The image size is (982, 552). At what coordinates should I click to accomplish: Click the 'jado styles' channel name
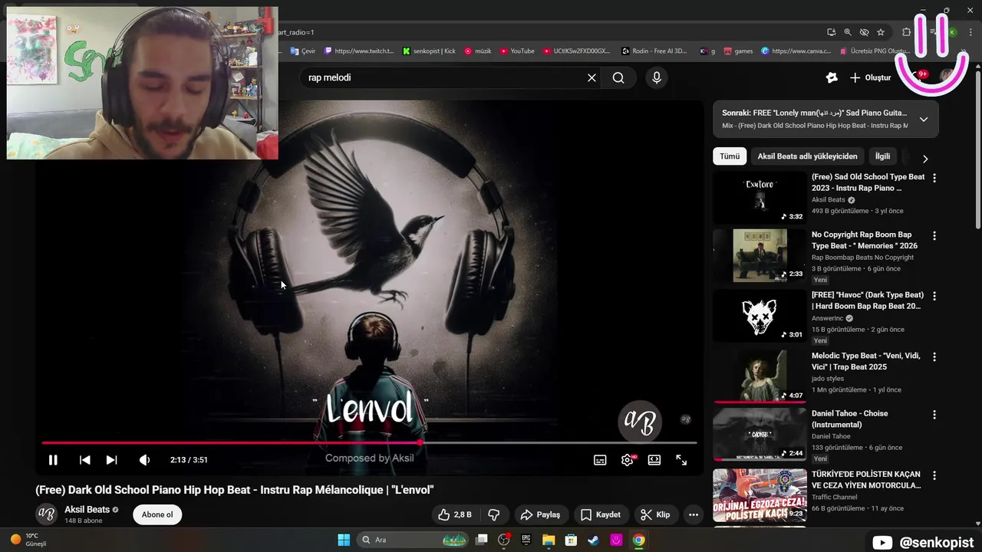pyautogui.click(x=828, y=378)
